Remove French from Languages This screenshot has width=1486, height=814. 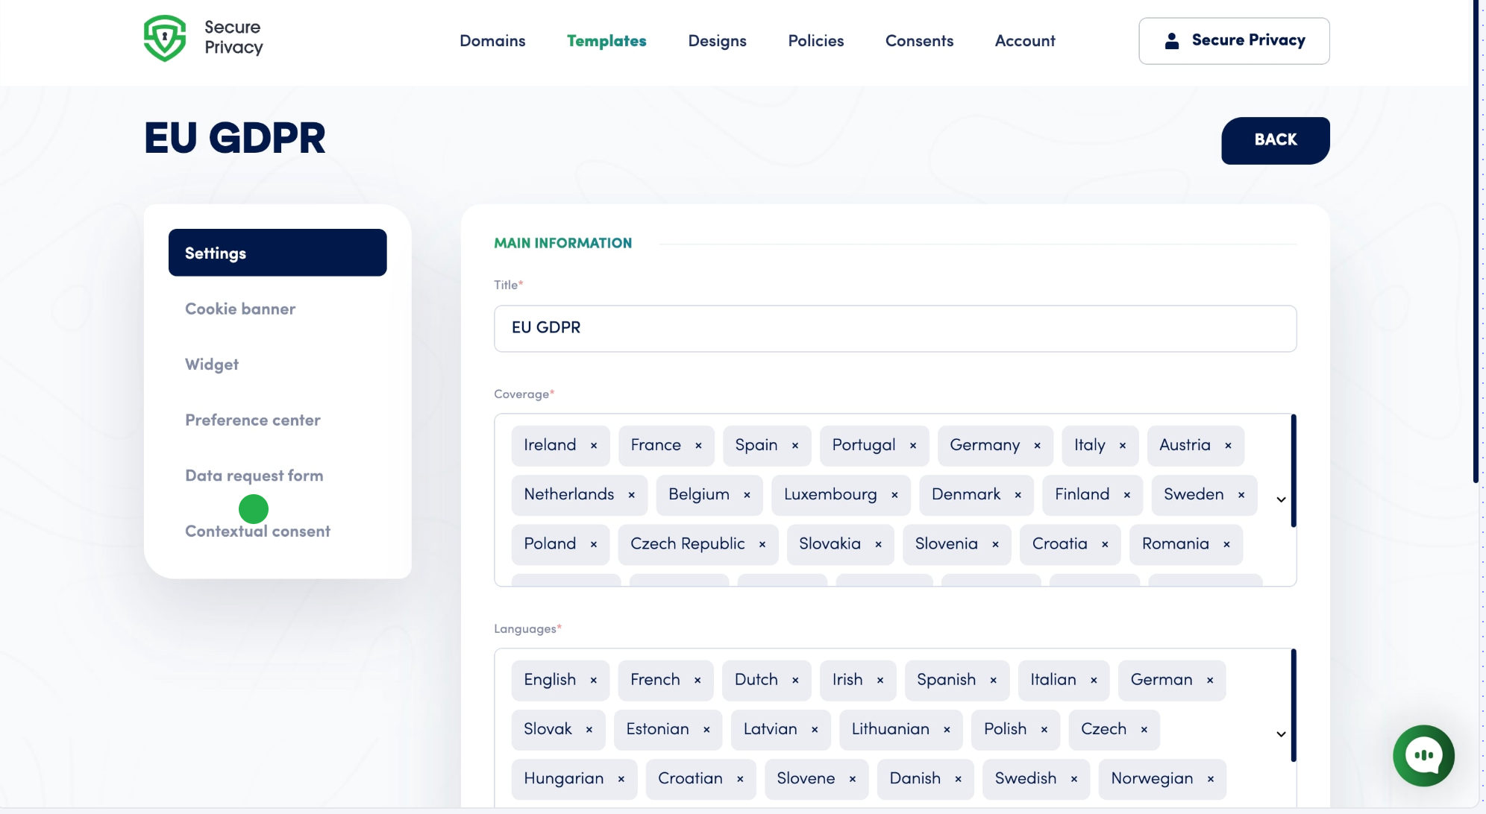[x=697, y=680]
